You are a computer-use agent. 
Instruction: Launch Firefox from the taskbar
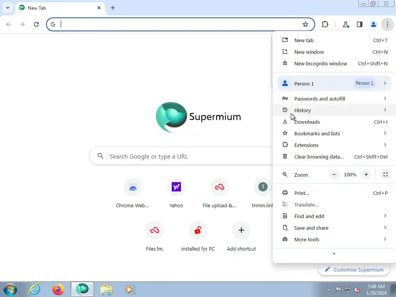(58, 289)
